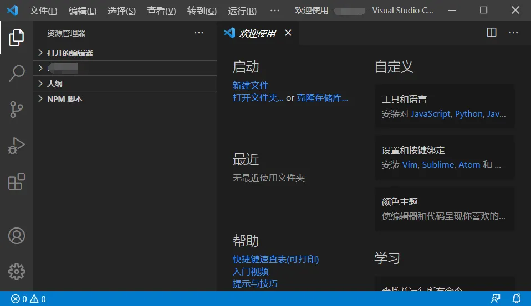The height and width of the screenshot is (306, 531).
Task: Click the Atom keybindings link
Action: point(469,165)
